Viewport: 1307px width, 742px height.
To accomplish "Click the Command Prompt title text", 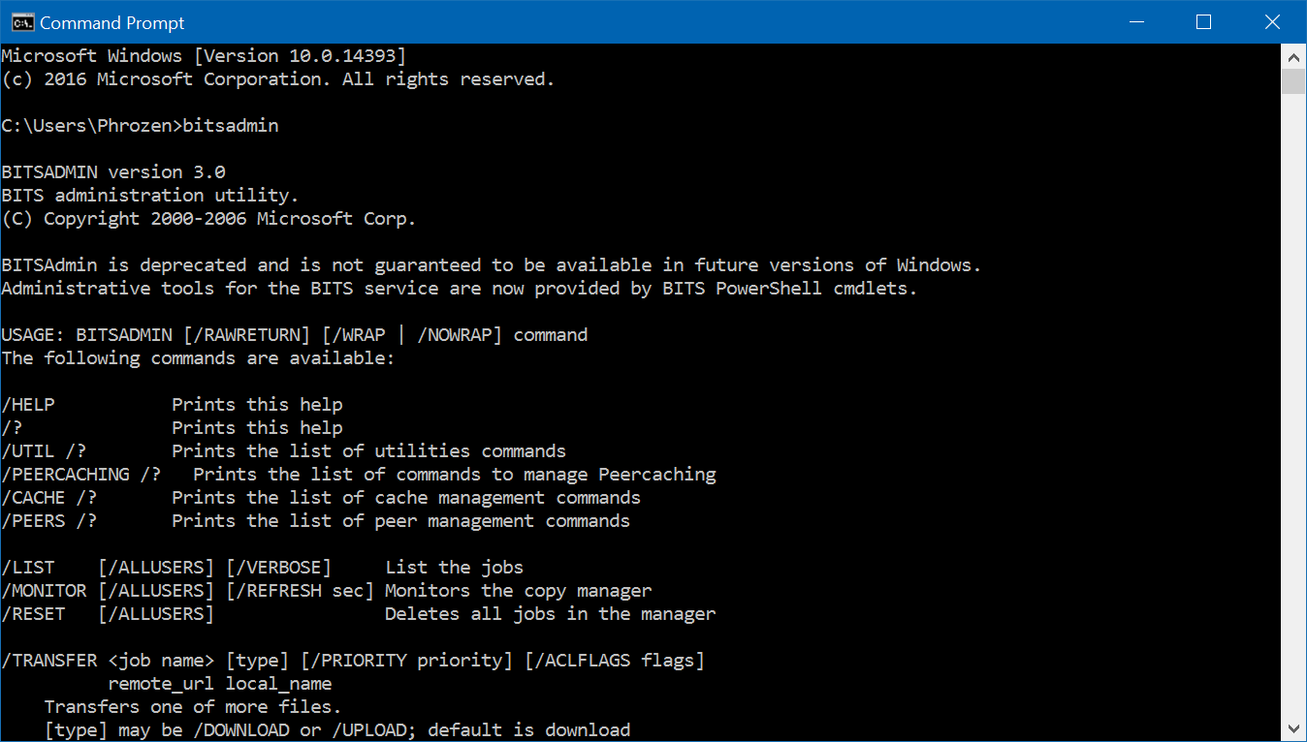I will coord(112,23).
